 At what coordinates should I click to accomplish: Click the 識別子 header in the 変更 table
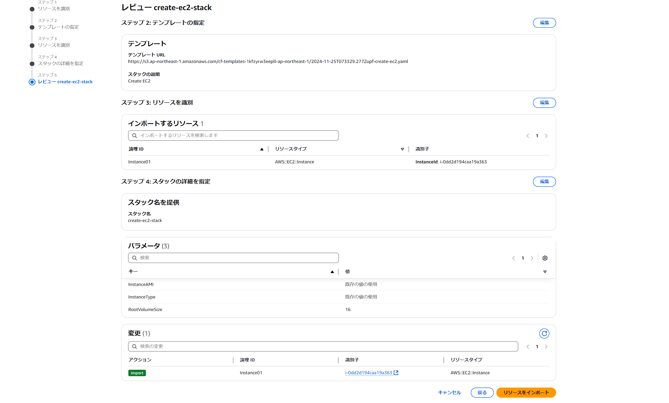(352, 360)
